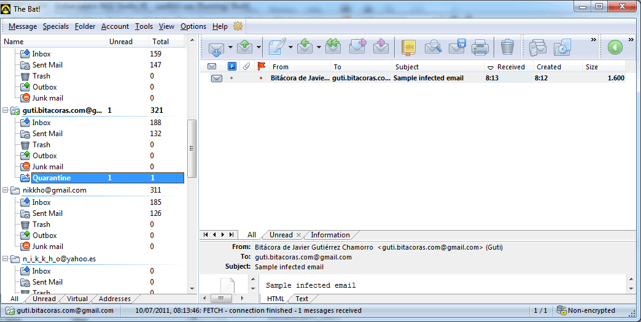Click the sun icon in menu bar

coord(238,26)
